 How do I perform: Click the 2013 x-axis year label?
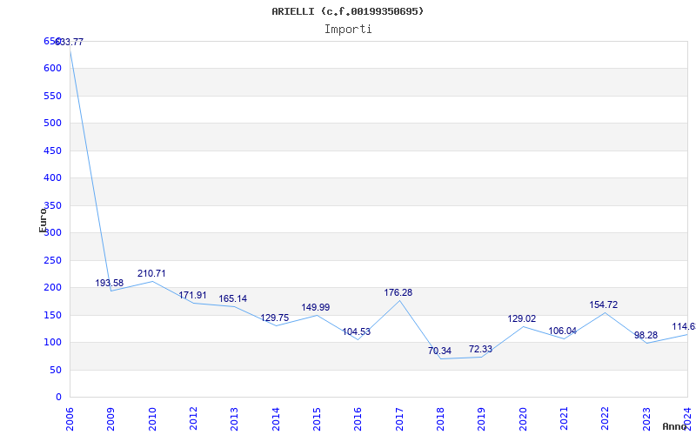pos(234,419)
